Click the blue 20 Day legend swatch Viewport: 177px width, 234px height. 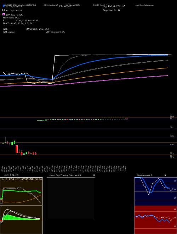click(x=4, y=6)
